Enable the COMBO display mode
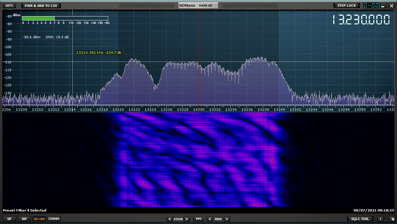 pyautogui.click(x=54, y=219)
